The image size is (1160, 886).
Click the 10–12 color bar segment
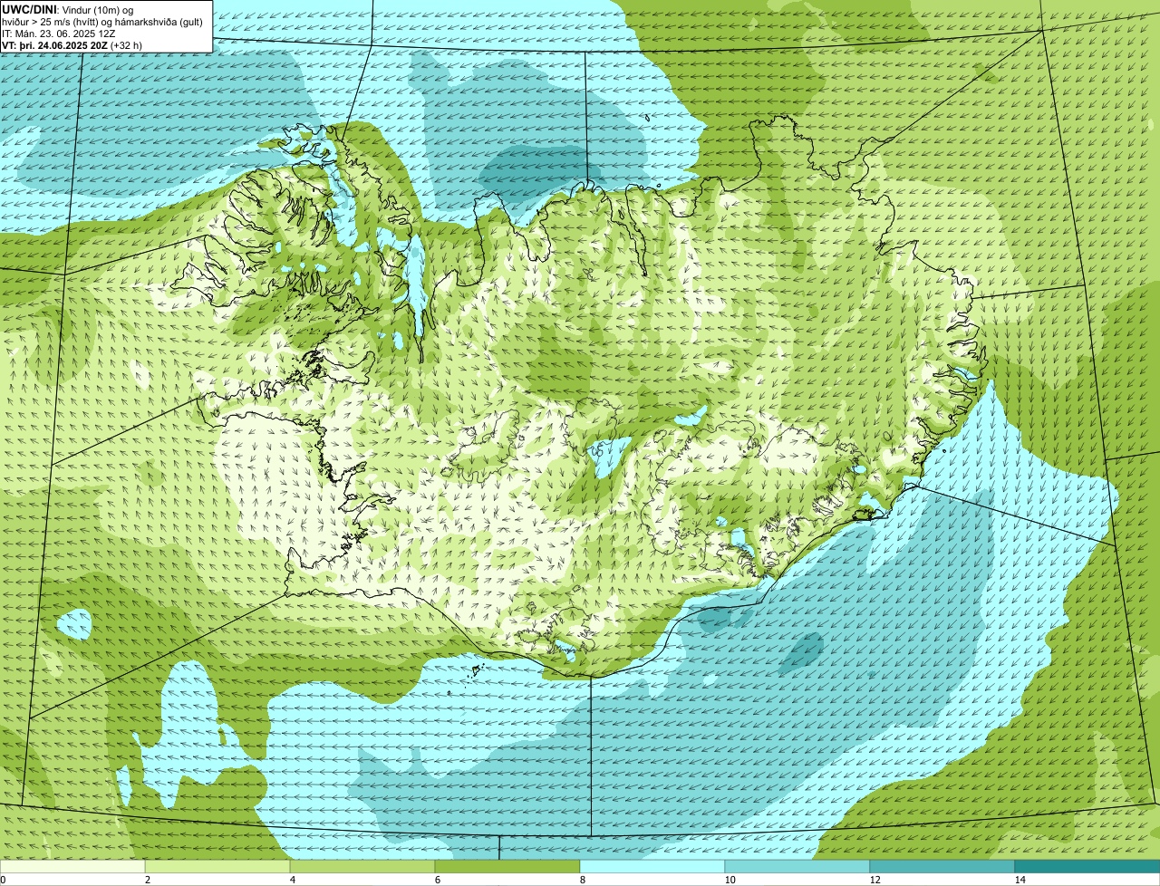point(797,866)
